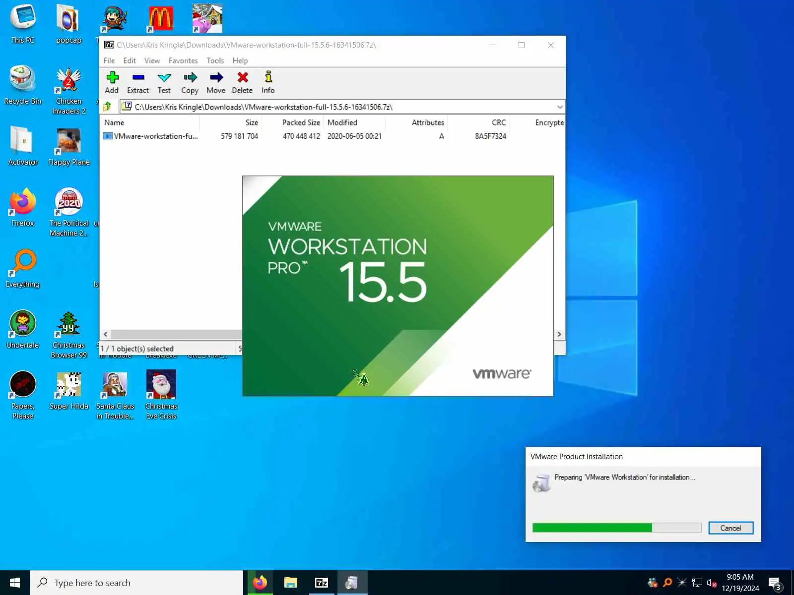Open the taskbar clock showing 9:05 AM

(740, 583)
